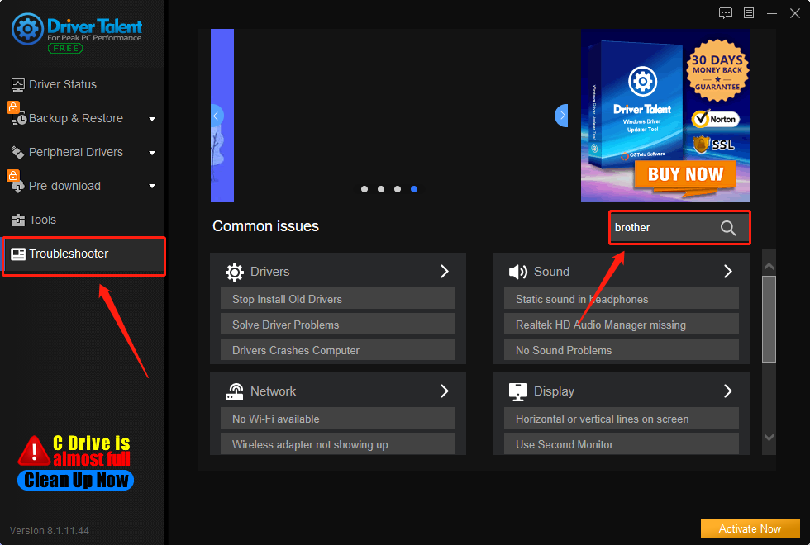810x545 pixels.
Task: Open Static sound in headphones issue
Action: pos(622,299)
